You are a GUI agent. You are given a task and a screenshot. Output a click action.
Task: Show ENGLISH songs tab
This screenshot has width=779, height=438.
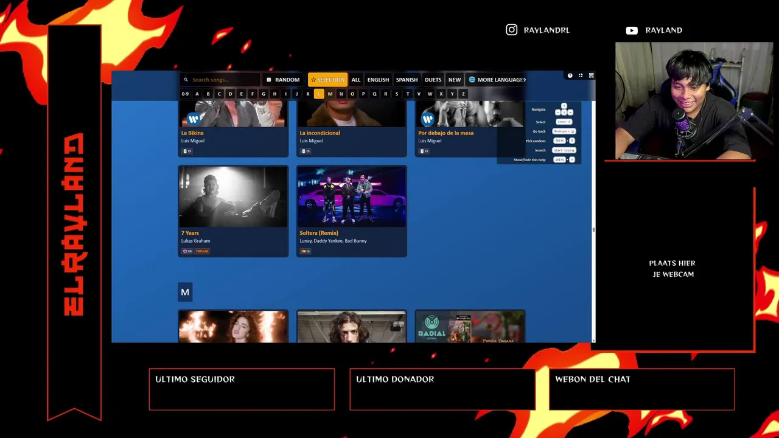tap(378, 80)
